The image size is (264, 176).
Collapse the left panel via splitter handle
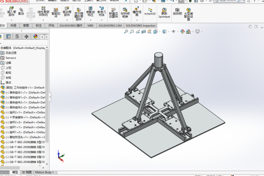point(50,97)
